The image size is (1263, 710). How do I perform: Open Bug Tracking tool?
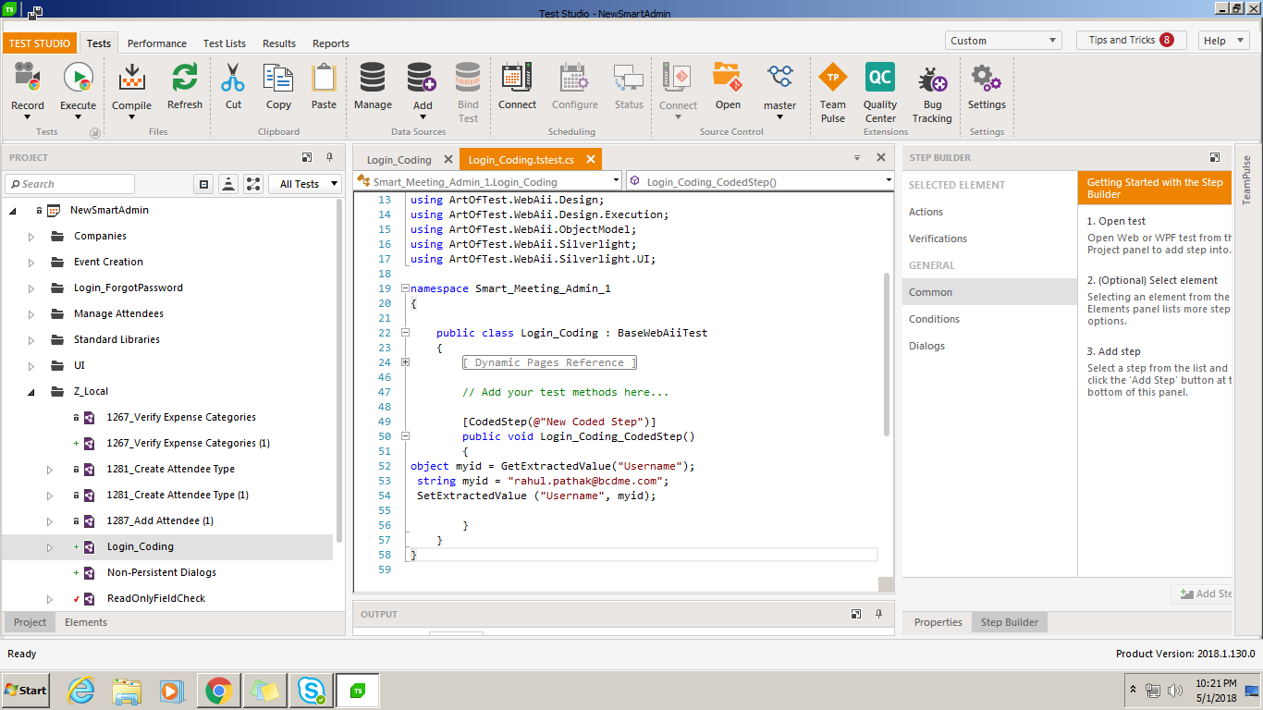pos(932,81)
